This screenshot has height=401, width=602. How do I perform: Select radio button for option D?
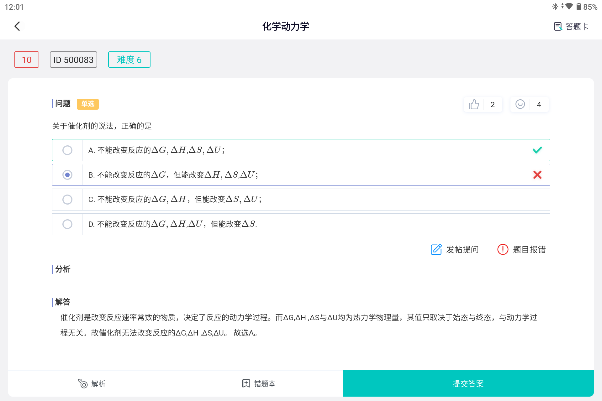pos(67,224)
